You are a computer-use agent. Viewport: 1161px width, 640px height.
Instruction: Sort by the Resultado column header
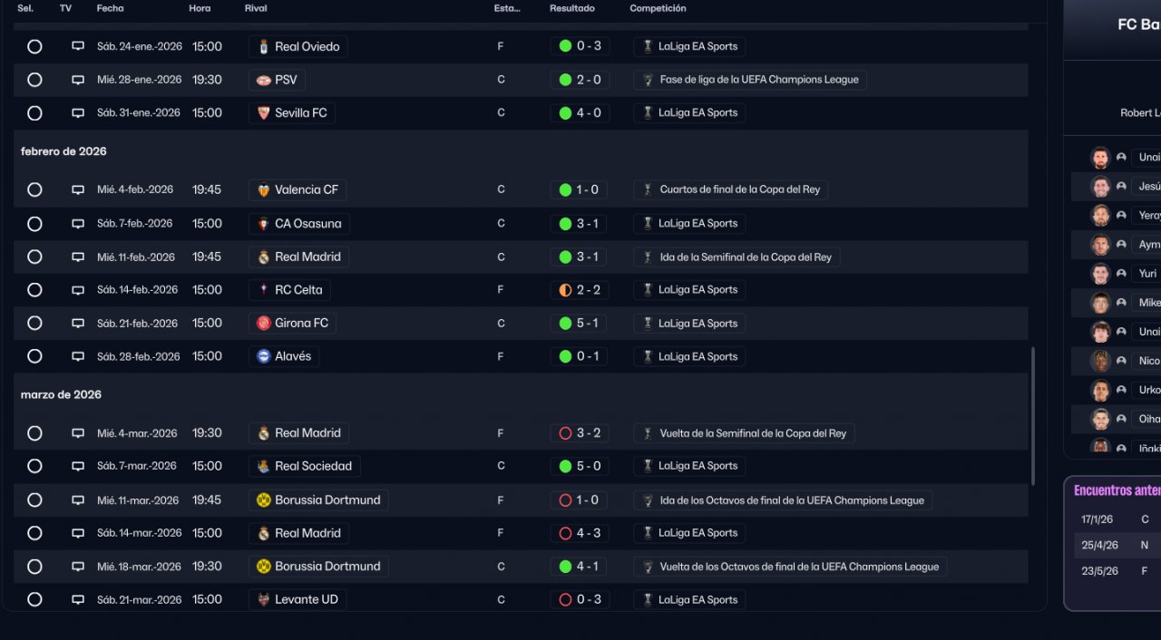(x=571, y=8)
